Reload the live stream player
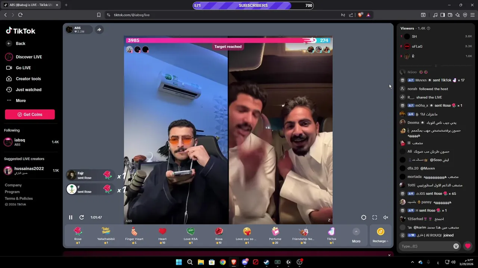 pos(81,217)
